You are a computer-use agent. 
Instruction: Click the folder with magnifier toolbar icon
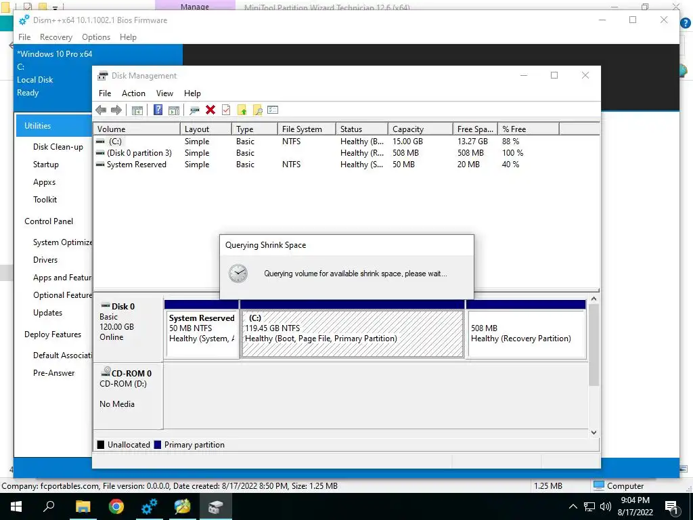pyautogui.click(x=258, y=110)
